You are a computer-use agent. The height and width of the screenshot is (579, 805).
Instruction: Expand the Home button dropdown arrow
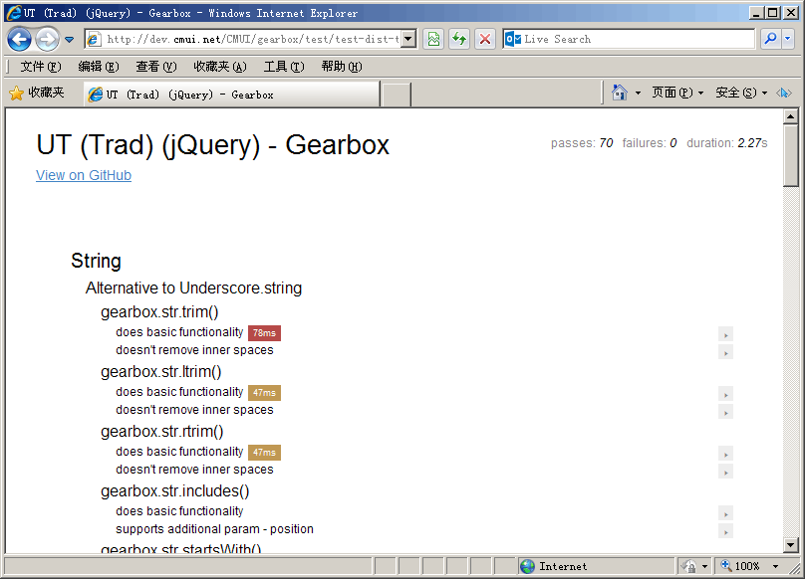point(638,94)
